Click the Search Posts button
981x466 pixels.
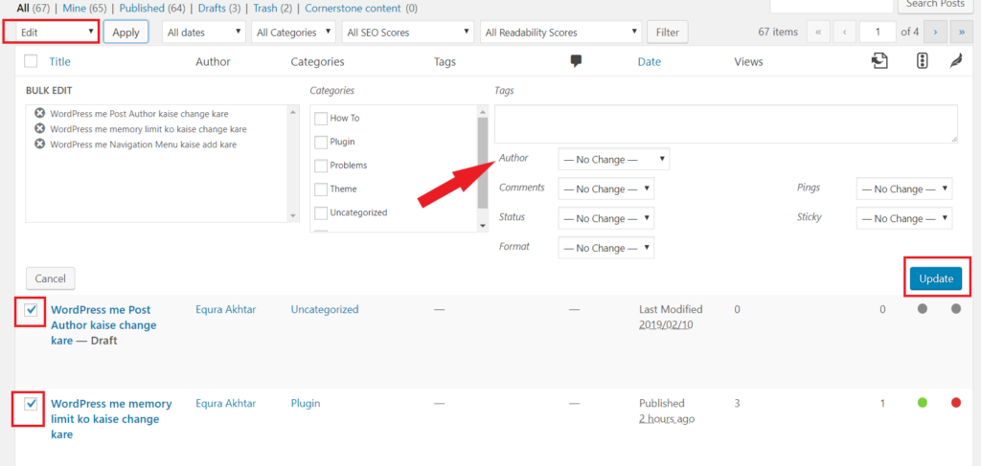click(x=935, y=5)
